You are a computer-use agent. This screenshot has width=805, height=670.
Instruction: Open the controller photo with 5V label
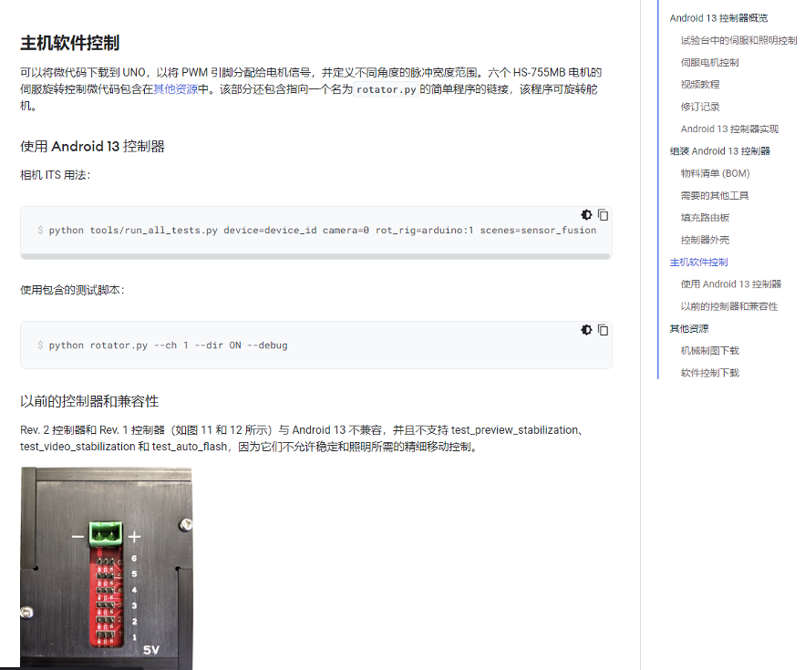tap(106, 568)
